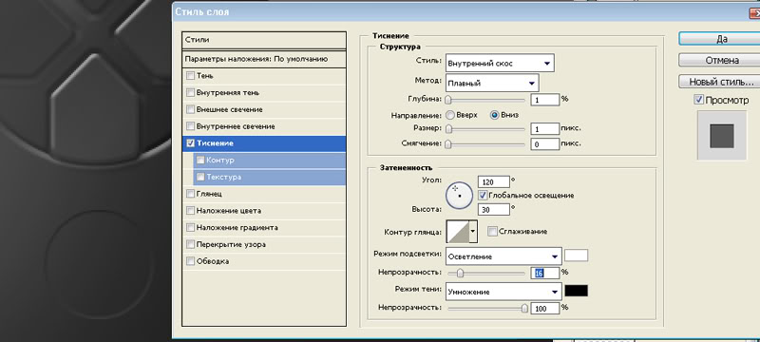Select the Вверх direction radio button
The height and width of the screenshot is (342, 760).
tap(449, 115)
